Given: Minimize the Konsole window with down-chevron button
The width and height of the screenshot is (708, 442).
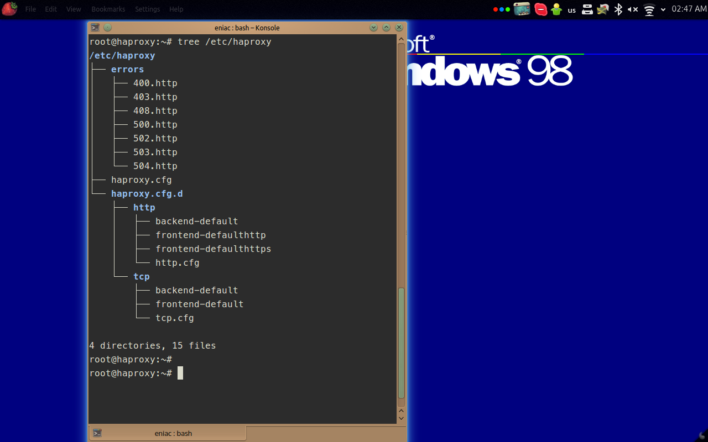Looking at the screenshot, I should (373, 28).
